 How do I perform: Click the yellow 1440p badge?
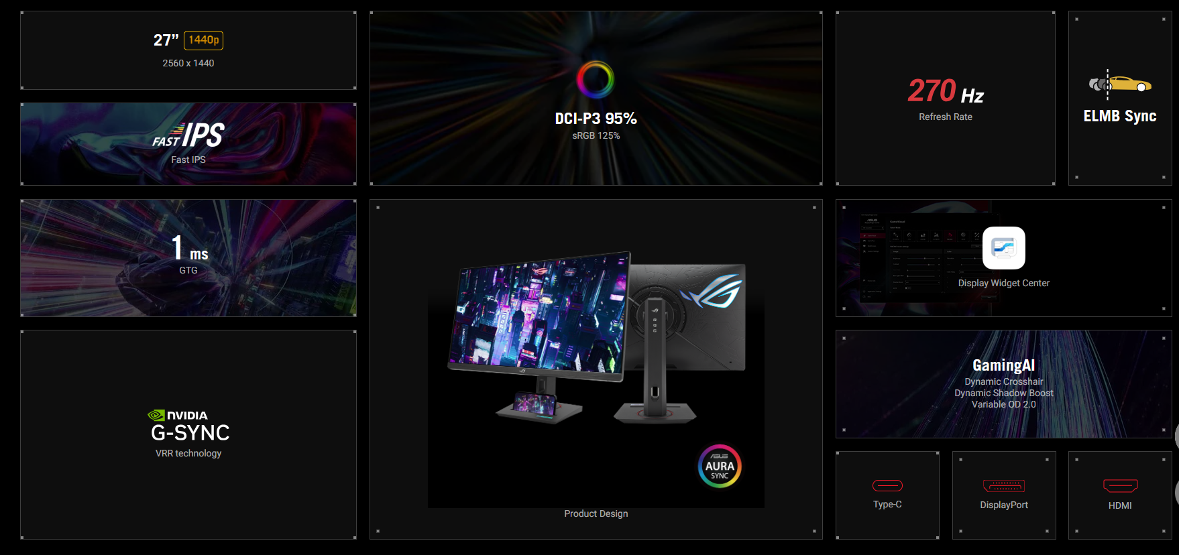click(x=204, y=40)
